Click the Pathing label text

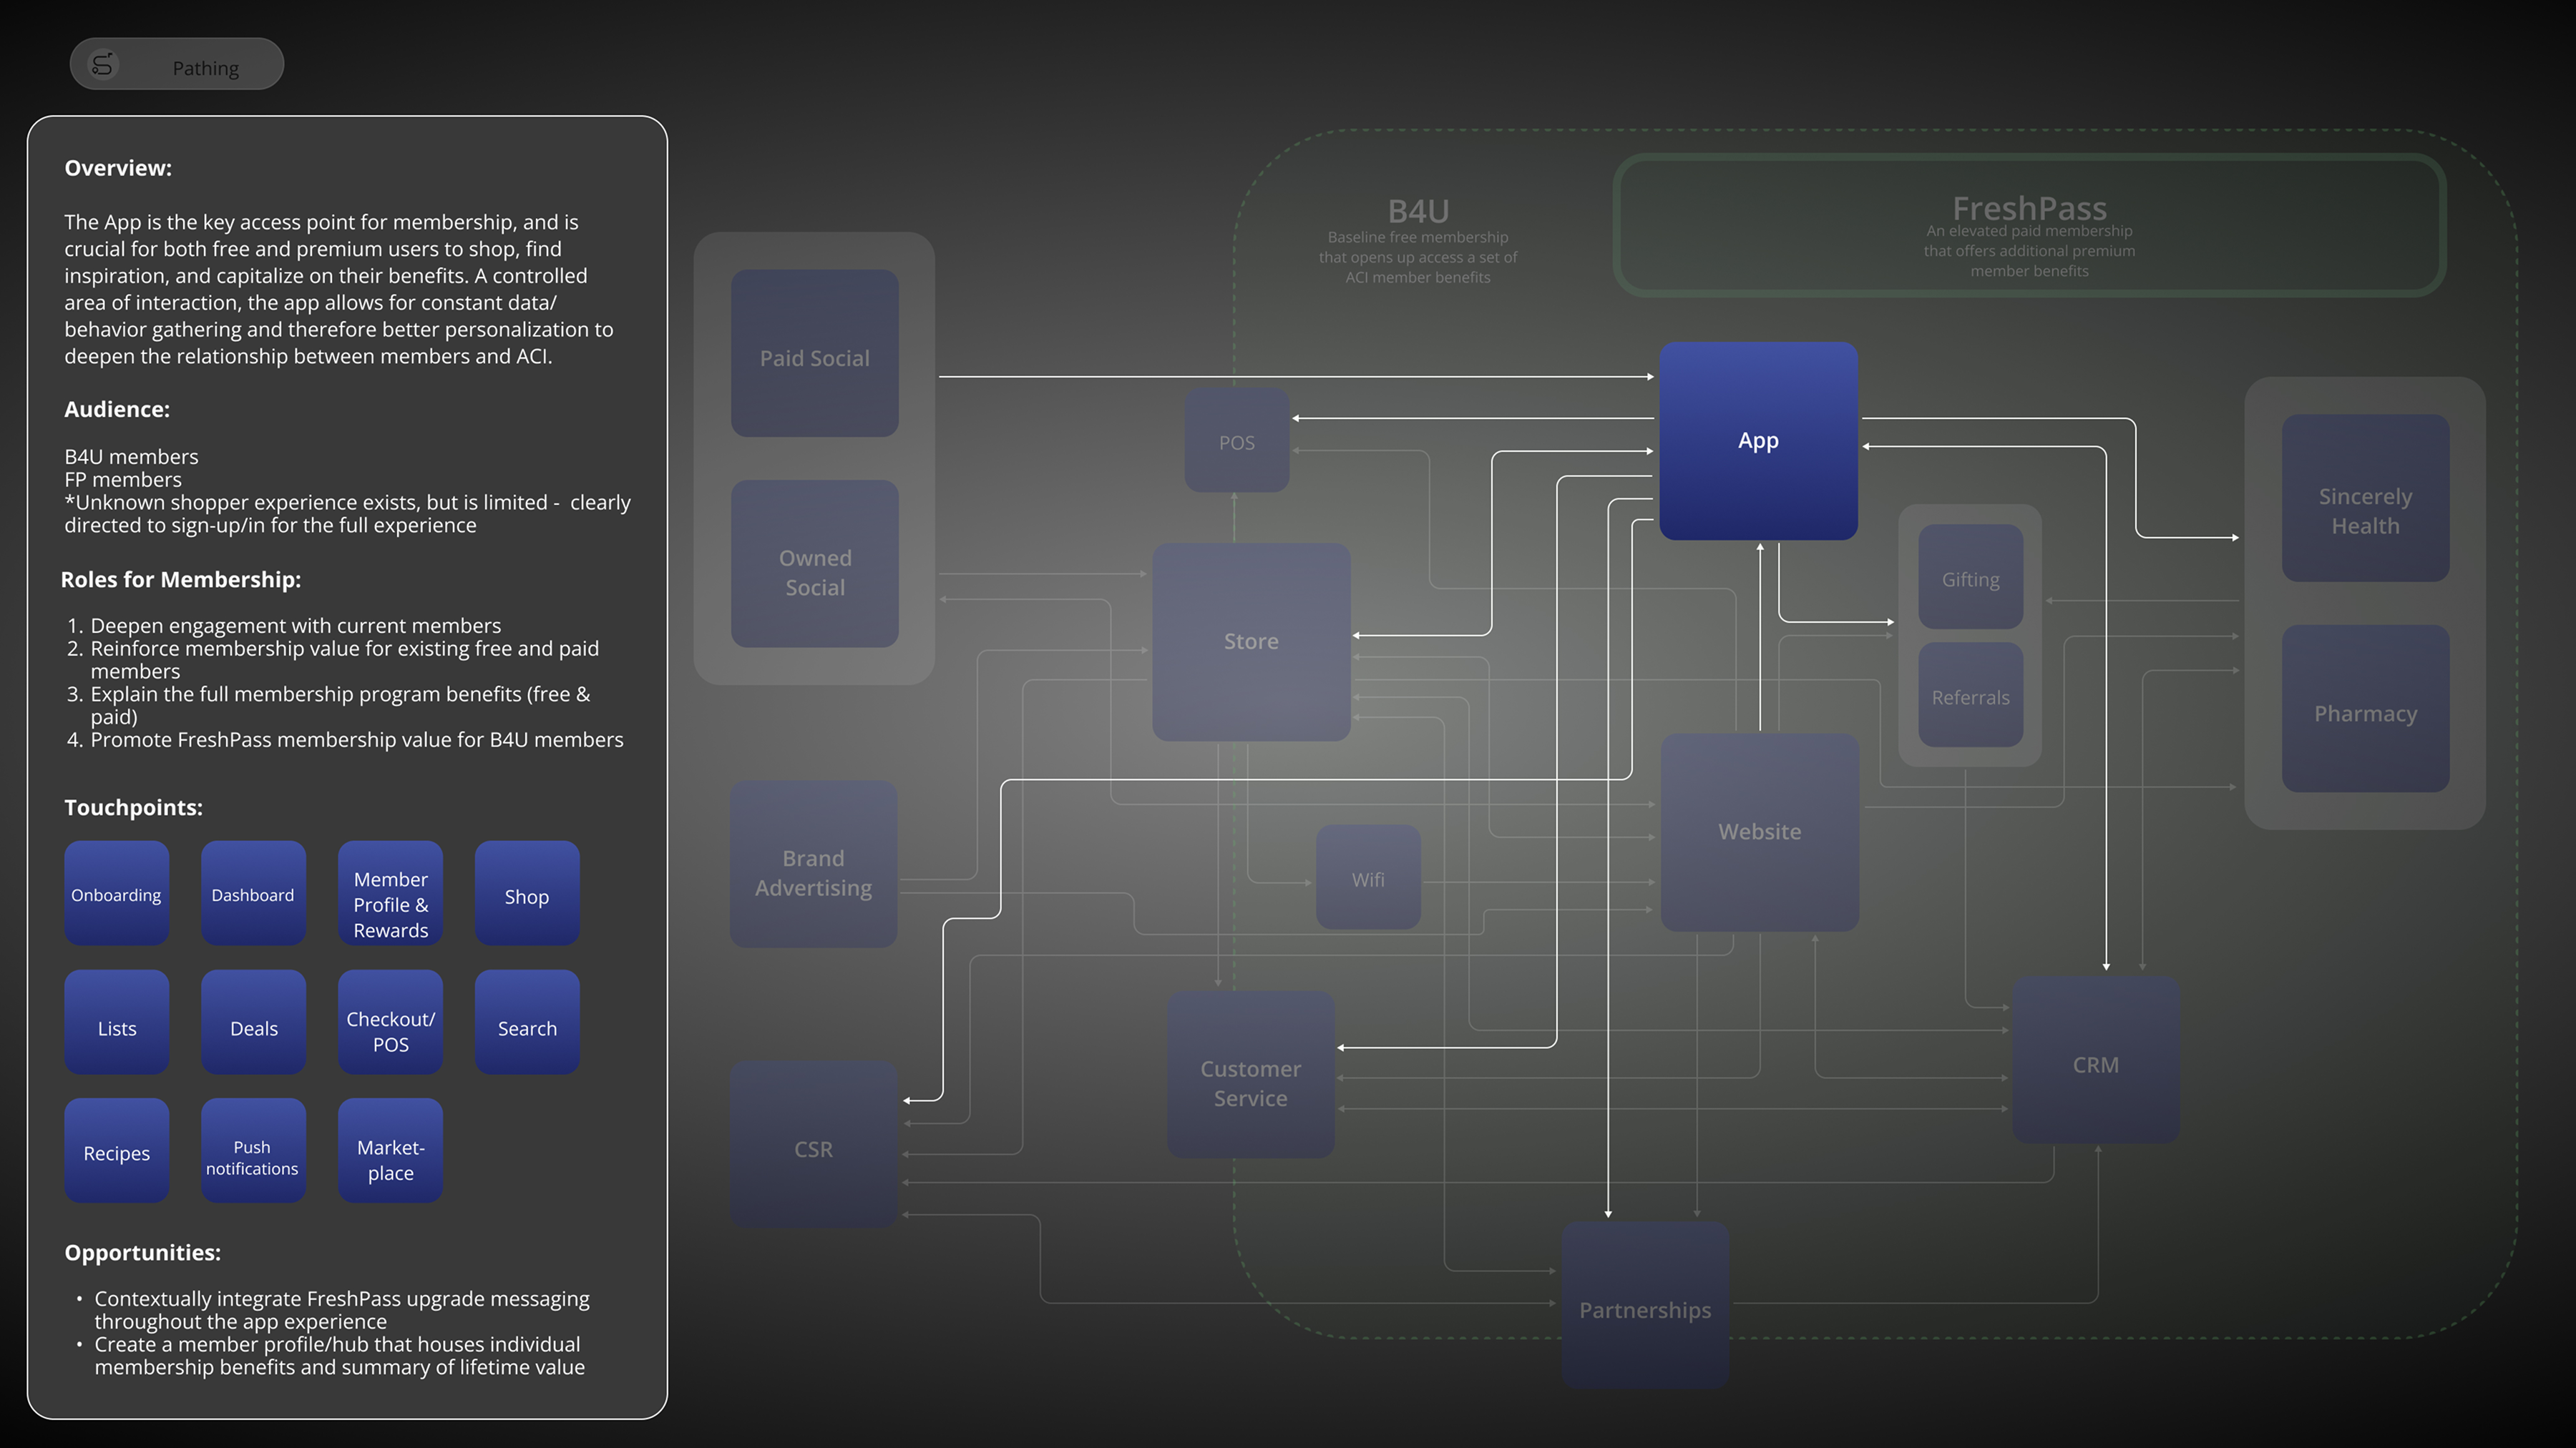206,68
